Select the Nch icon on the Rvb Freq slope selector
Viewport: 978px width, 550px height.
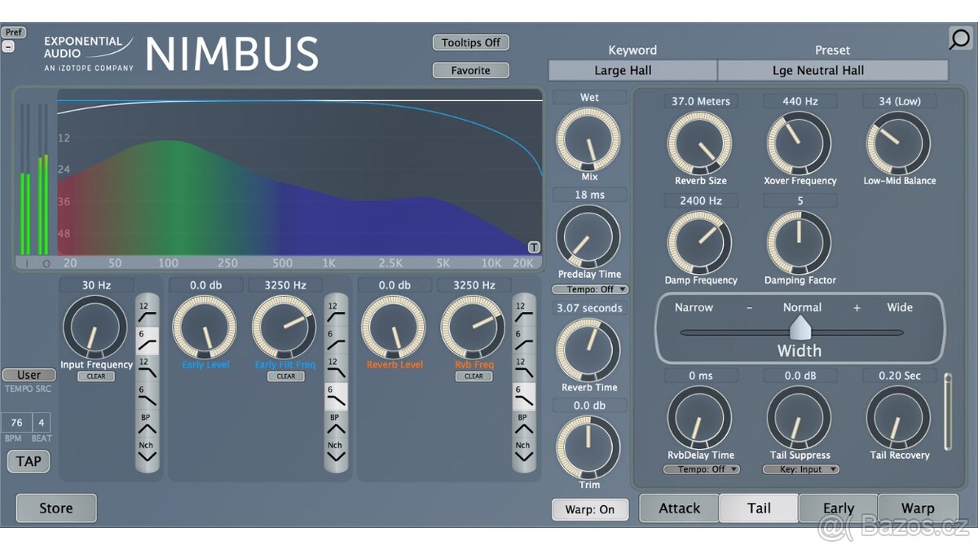(522, 449)
